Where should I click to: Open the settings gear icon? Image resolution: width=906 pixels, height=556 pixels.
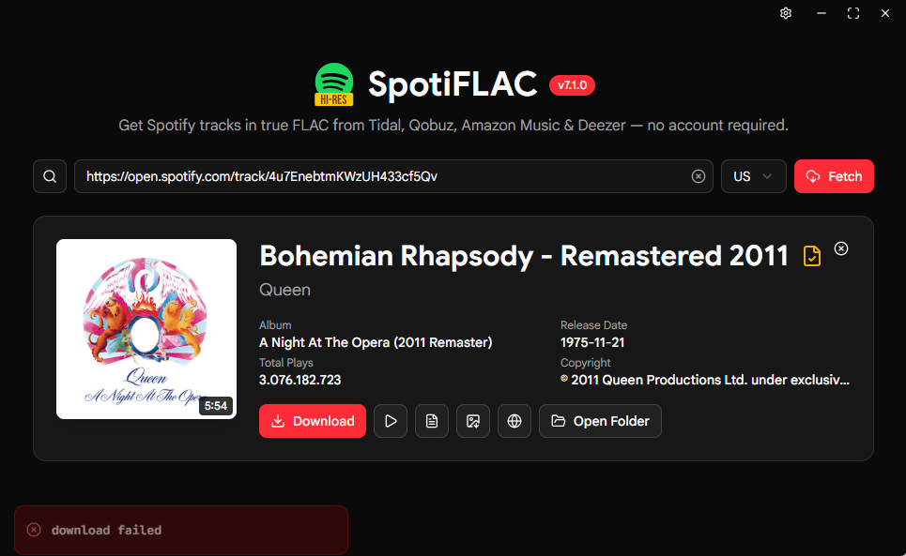(x=786, y=13)
